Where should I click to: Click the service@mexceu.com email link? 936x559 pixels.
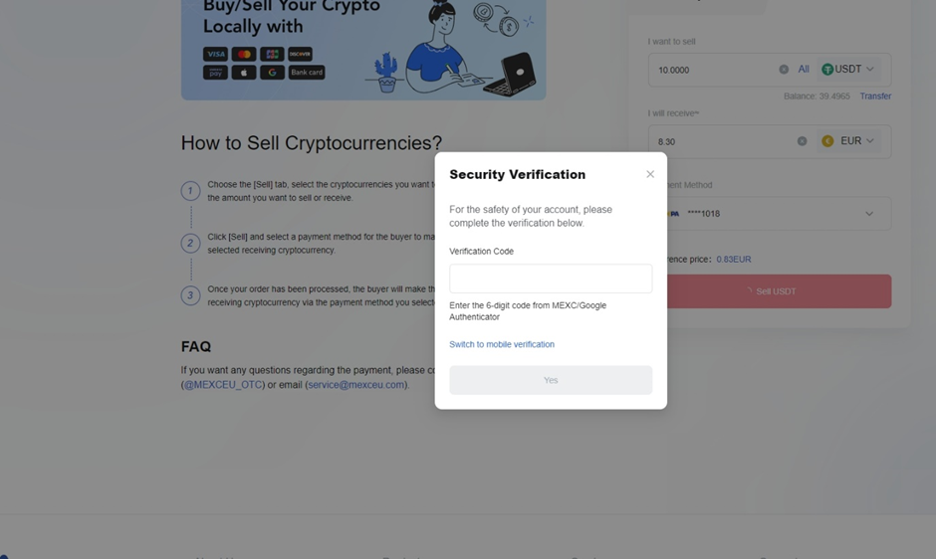pyautogui.click(x=355, y=385)
